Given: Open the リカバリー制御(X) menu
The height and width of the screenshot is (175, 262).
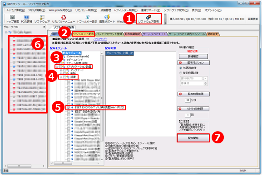Looking at the screenshot, I should click(x=86, y=10).
